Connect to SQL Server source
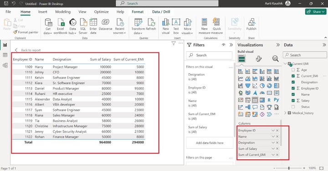Image resolution: width=328 pixels, height=171 pixels. [83, 26]
